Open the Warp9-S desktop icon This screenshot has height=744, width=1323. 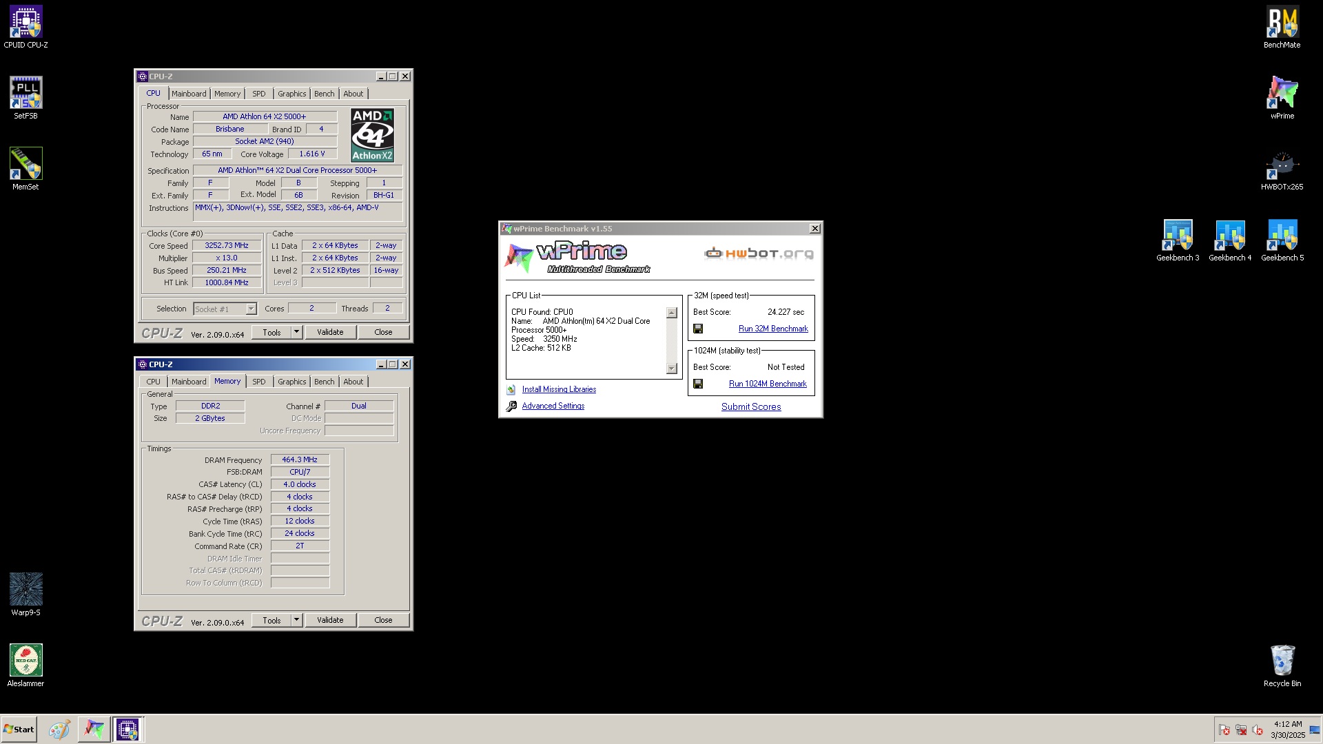[x=25, y=595]
